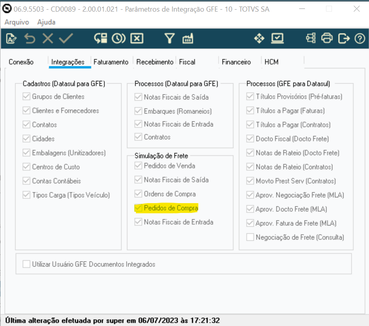Image resolution: width=369 pixels, height=326 pixels.
Task: Toggle Contas Contábeis checkbox
Action: (x=26, y=181)
